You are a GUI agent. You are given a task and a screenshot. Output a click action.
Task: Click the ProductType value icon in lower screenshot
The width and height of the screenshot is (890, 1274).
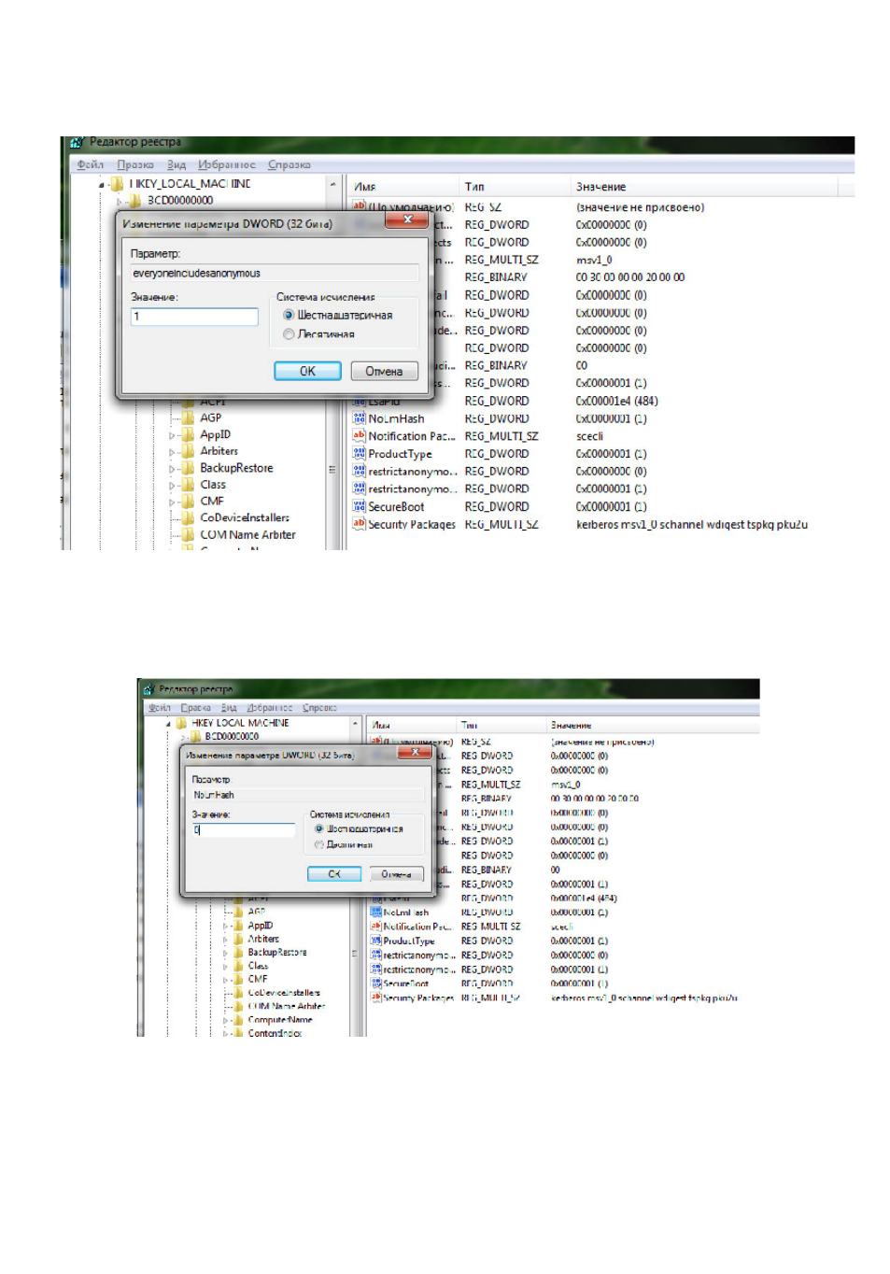pyautogui.click(x=376, y=941)
